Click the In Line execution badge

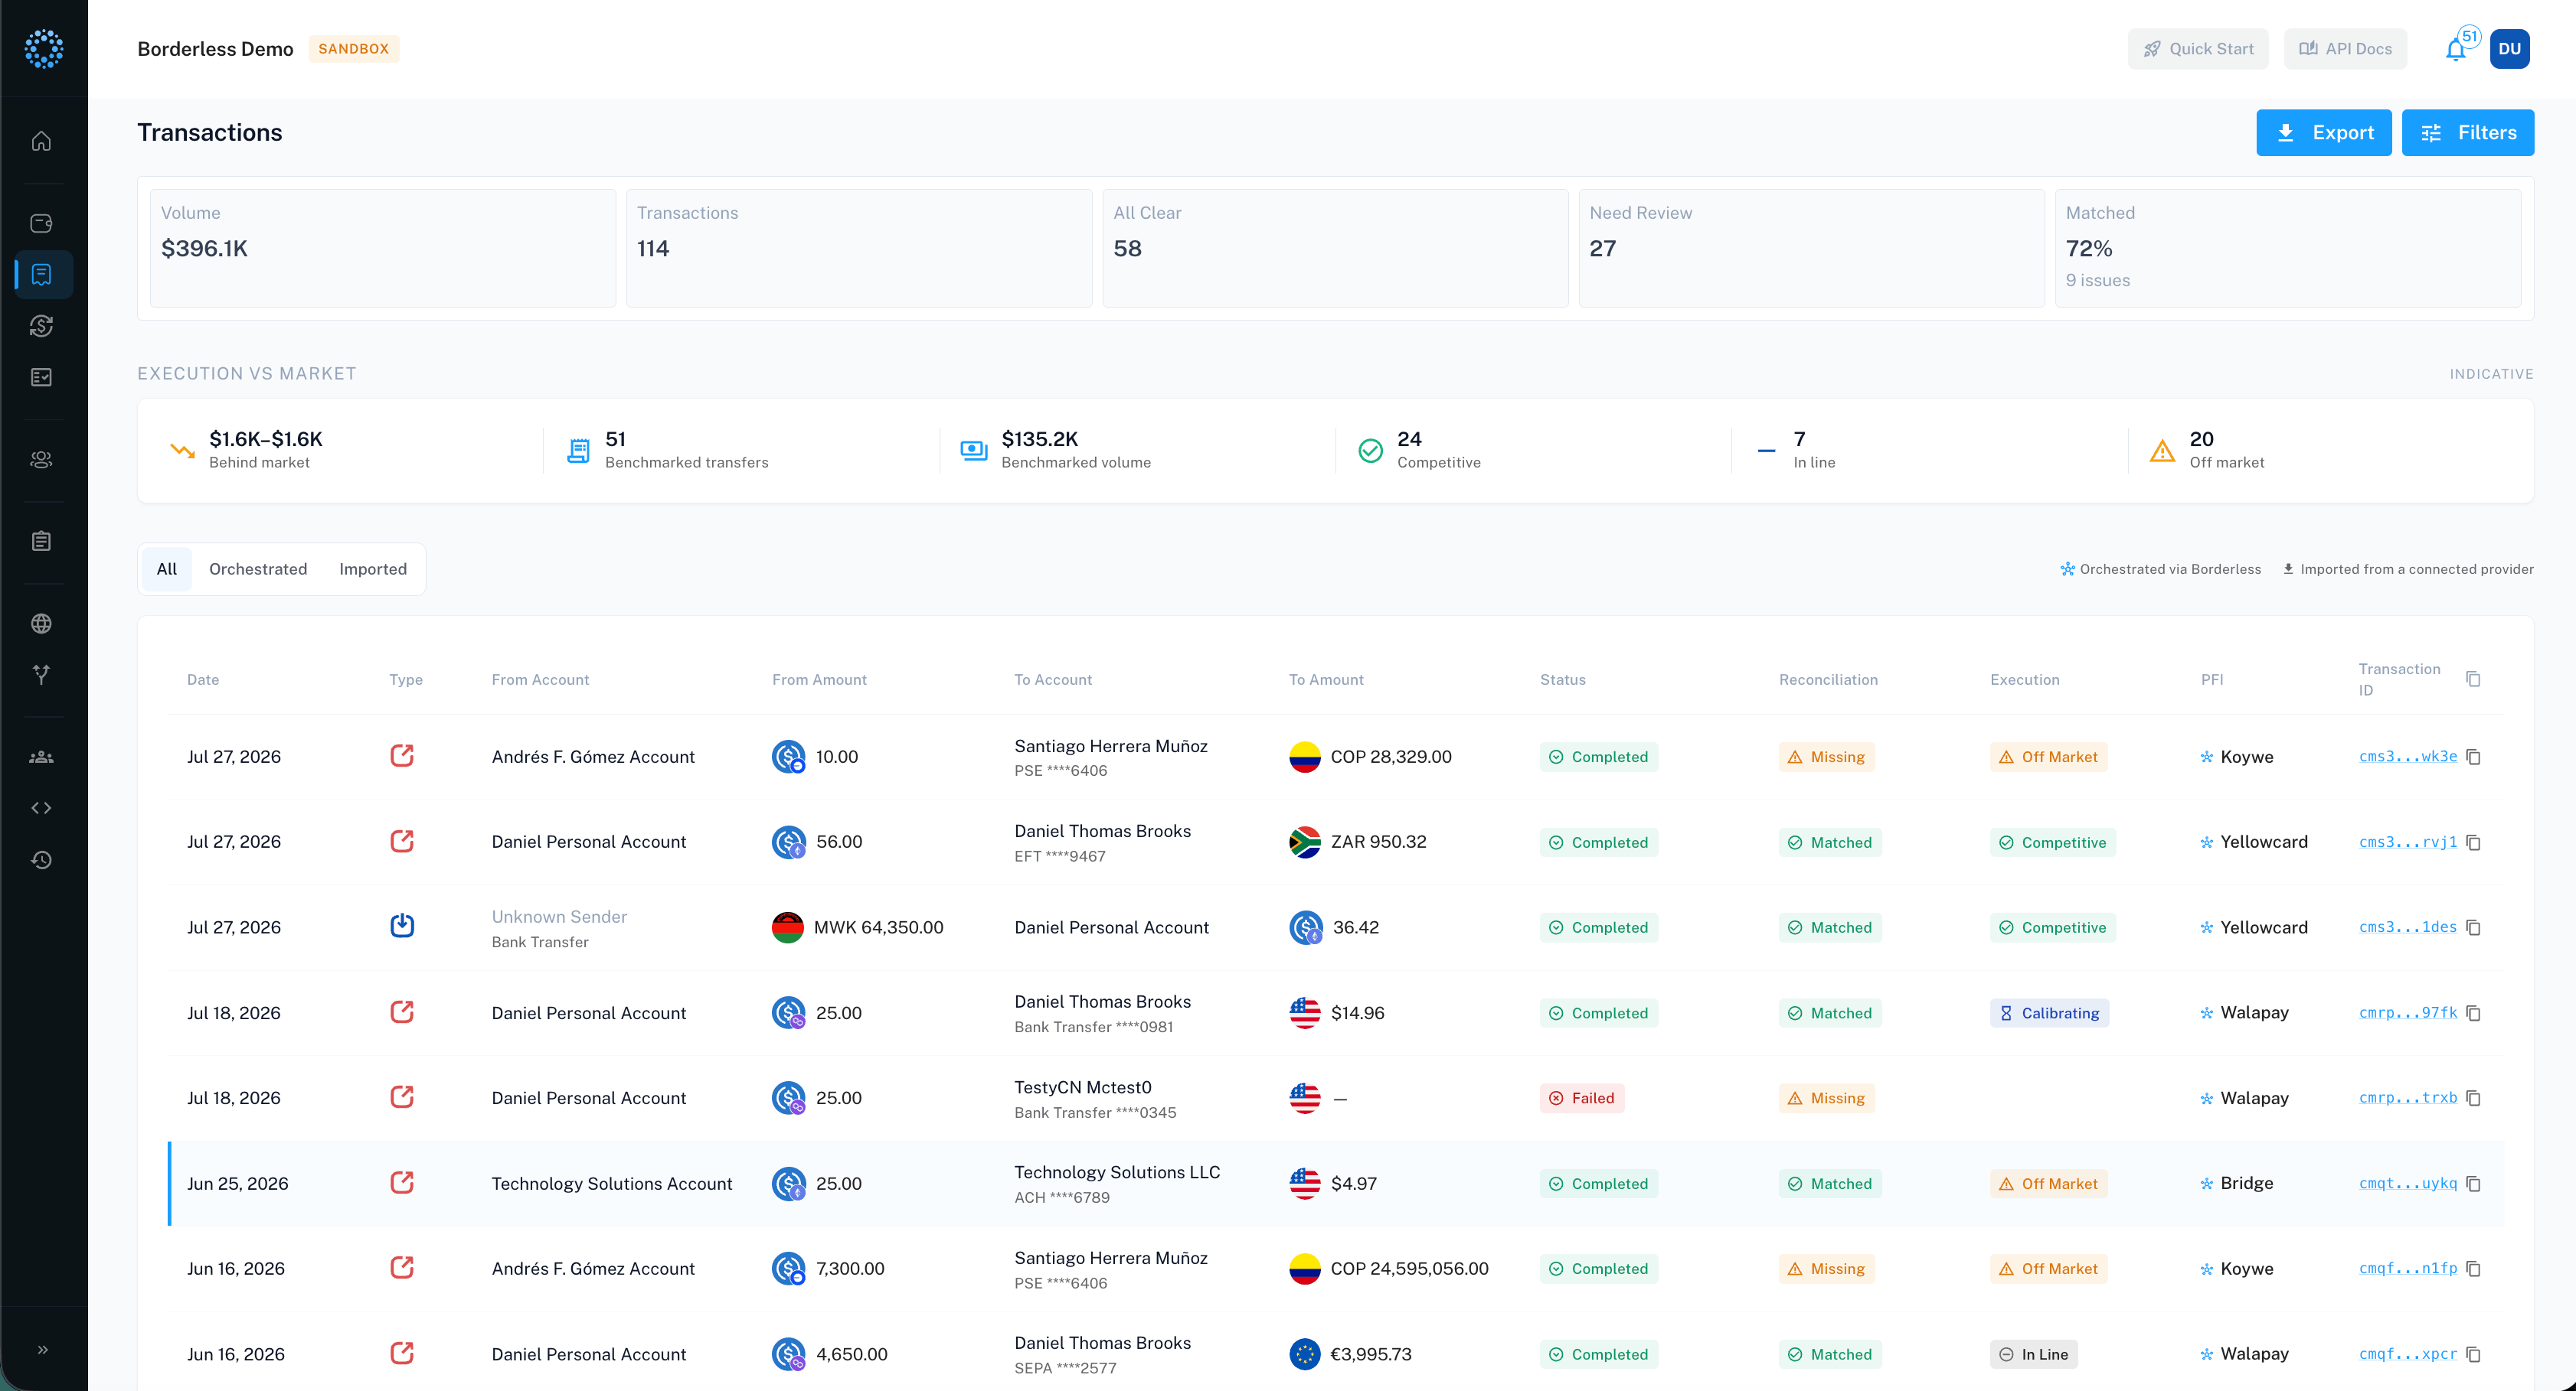[2034, 1354]
